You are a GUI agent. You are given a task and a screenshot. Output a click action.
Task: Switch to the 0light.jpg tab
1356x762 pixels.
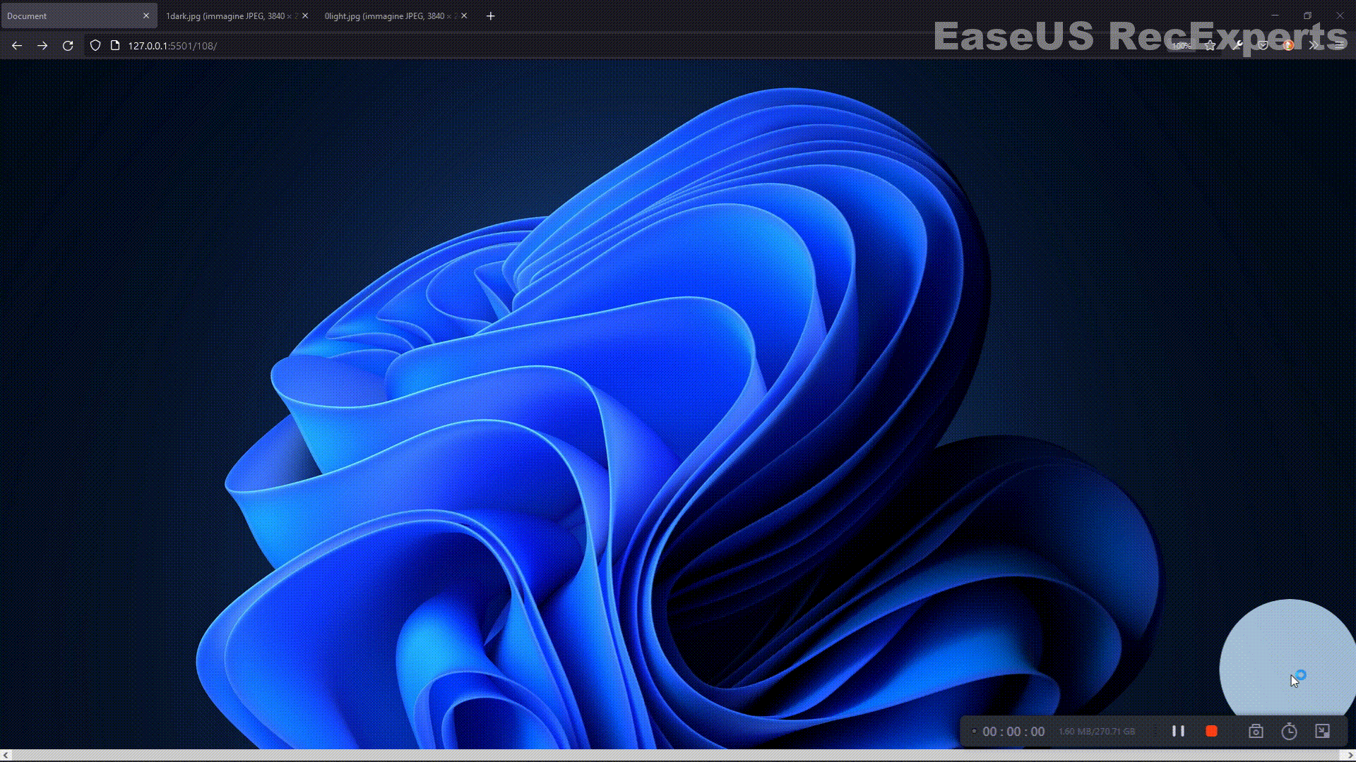[395, 16]
